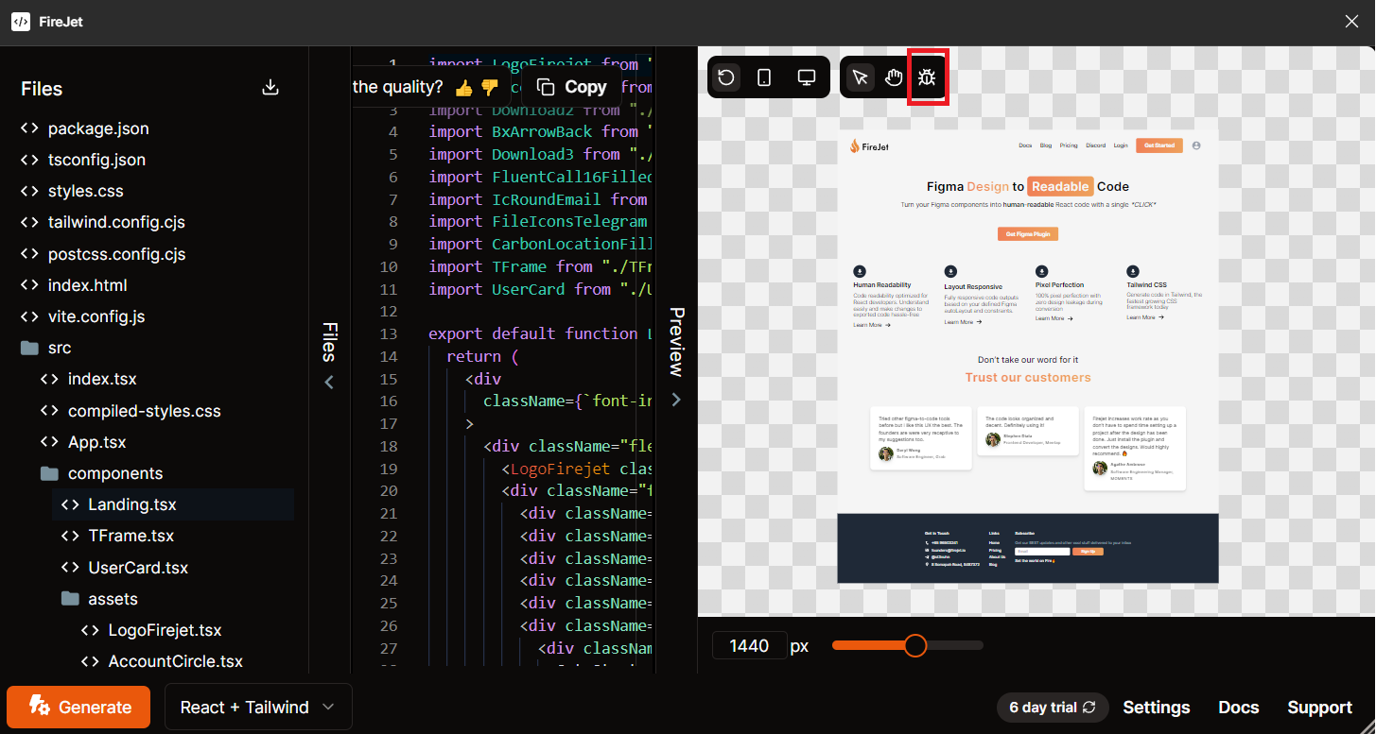The width and height of the screenshot is (1376, 734).
Task: Activate the hand pan tool
Action: 893,77
